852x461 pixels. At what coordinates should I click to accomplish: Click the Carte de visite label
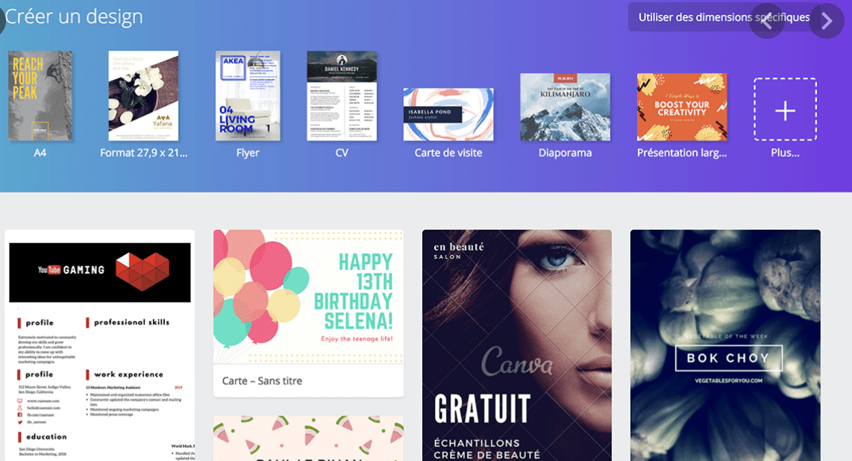coord(448,153)
